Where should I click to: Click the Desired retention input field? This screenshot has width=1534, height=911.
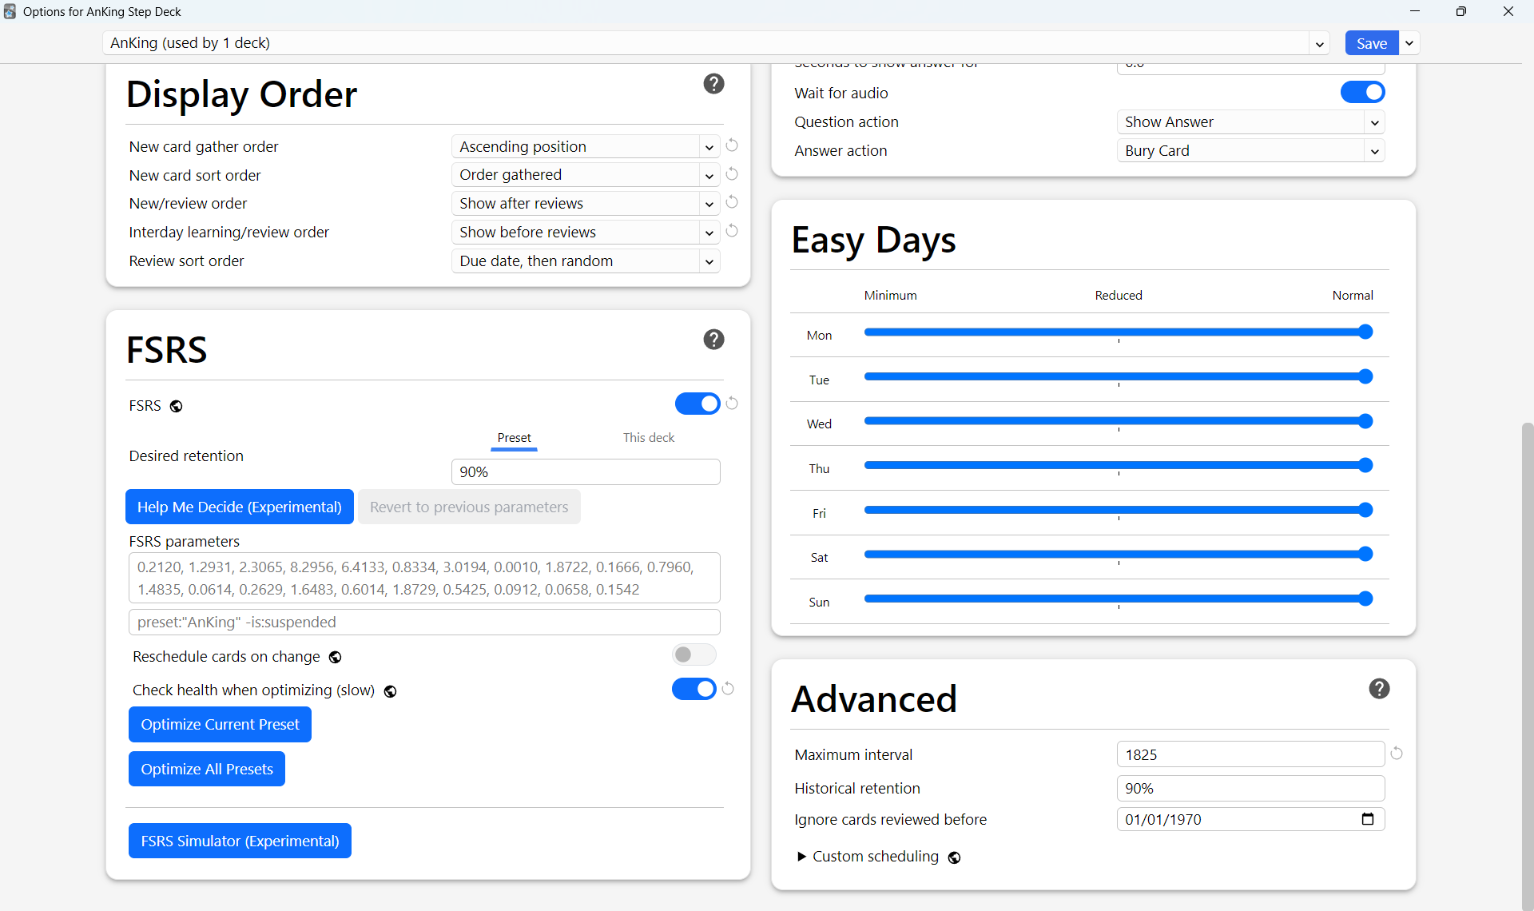tap(585, 472)
